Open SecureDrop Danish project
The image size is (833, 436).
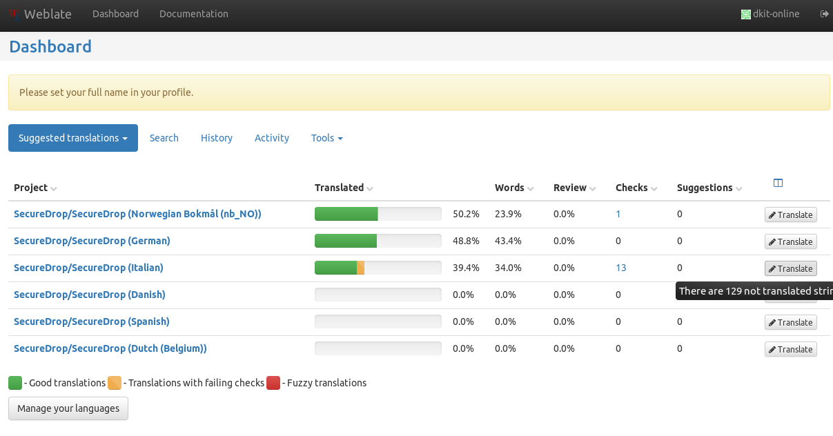tap(90, 295)
